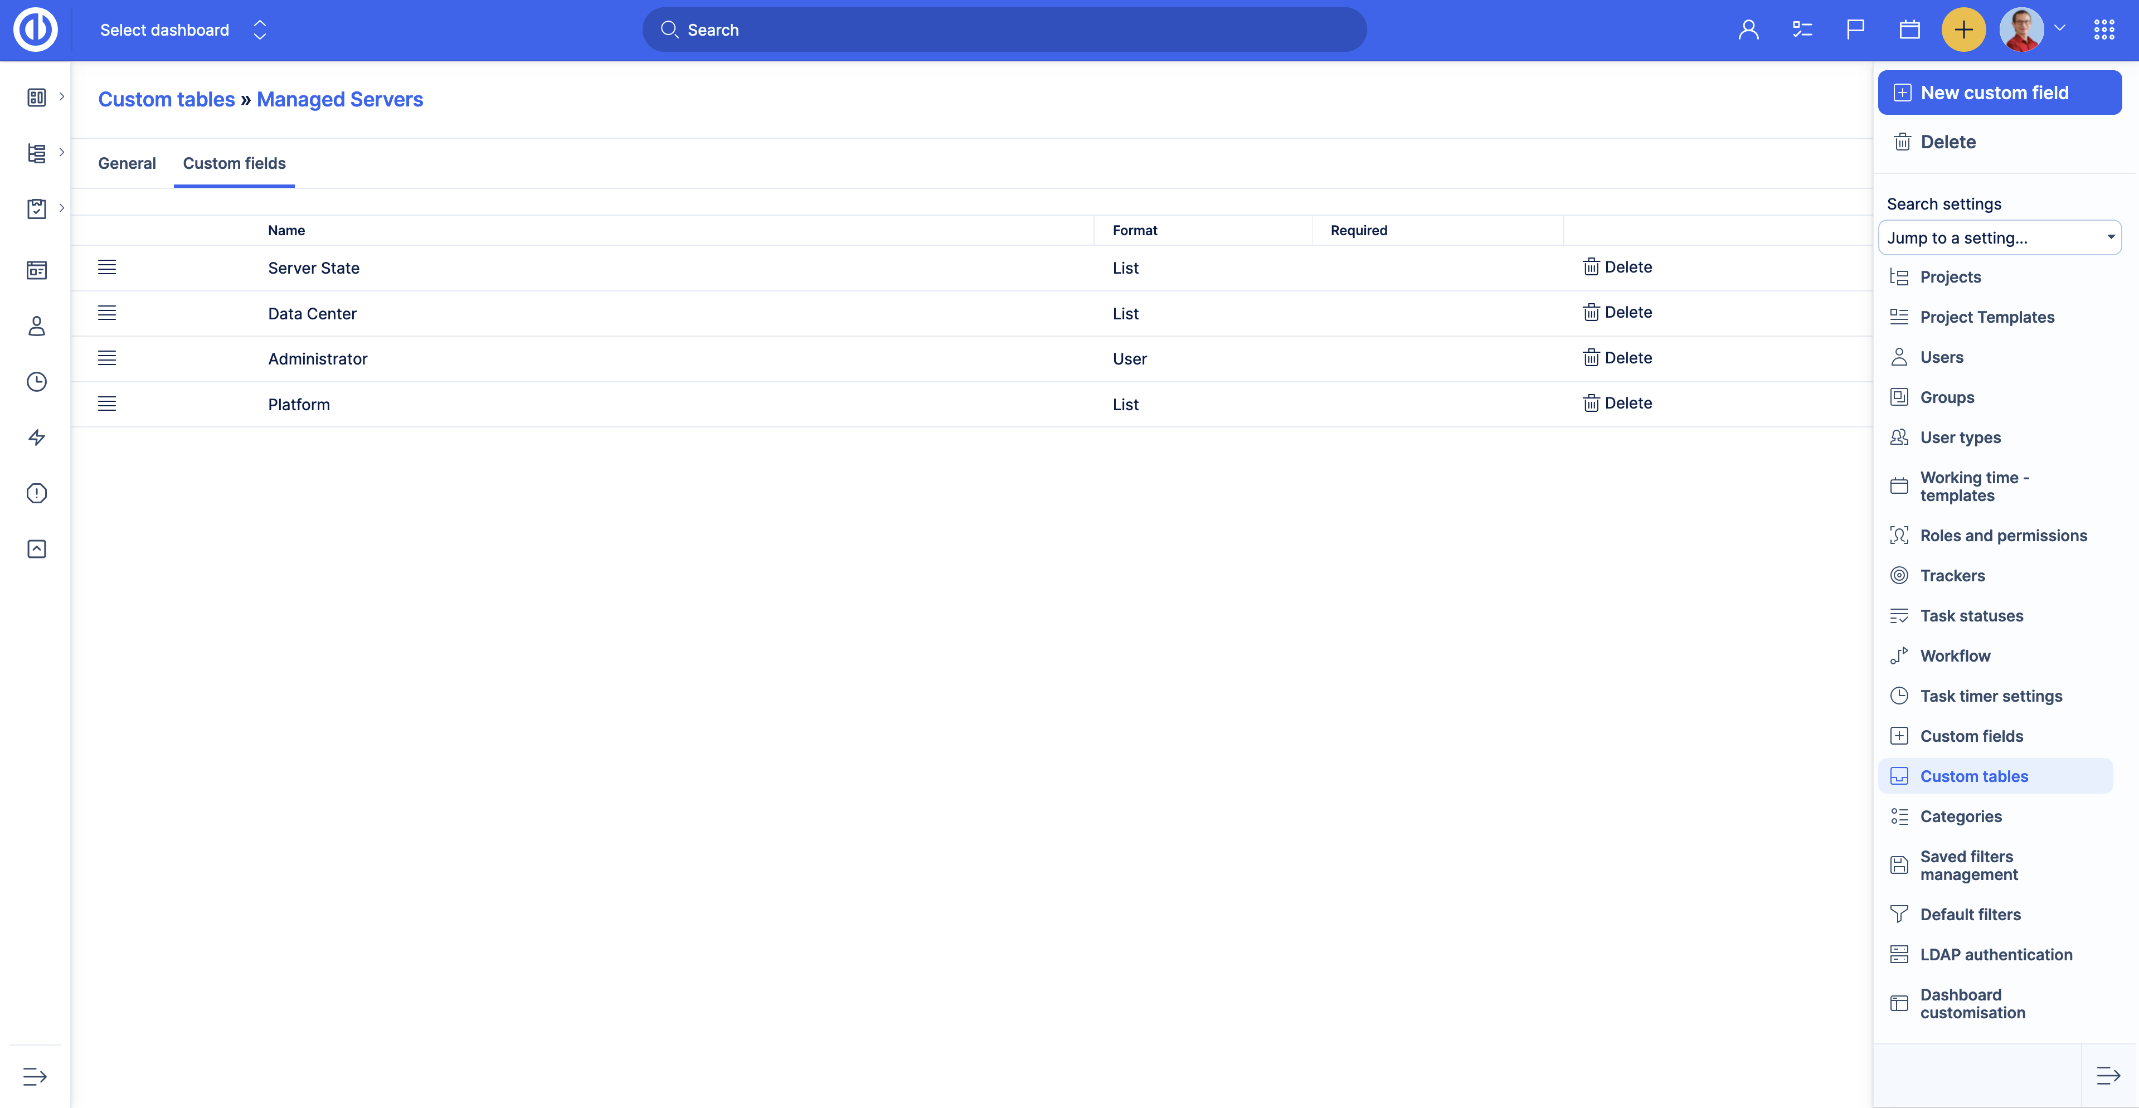Click the lightning bolt icon in left sidebar

click(x=37, y=438)
